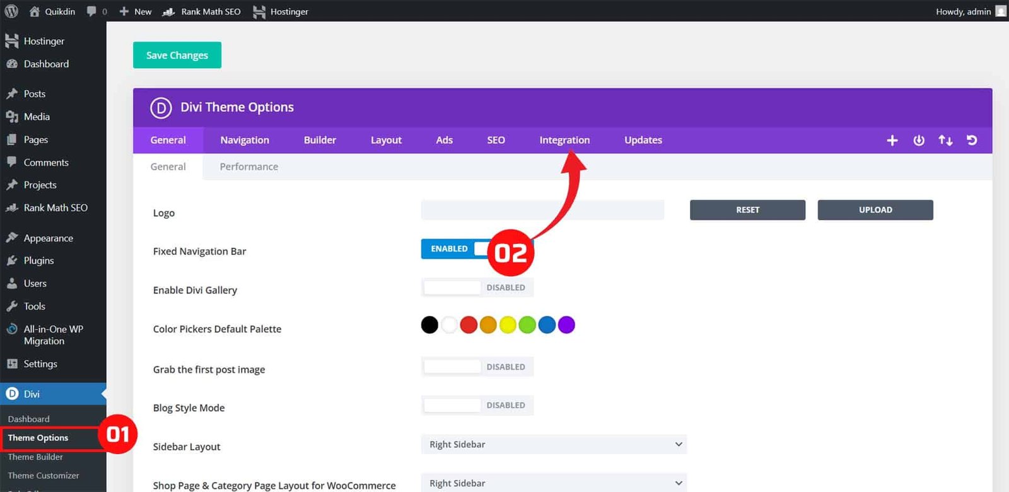This screenshot has width=1009, height=492.
Task: Open the Posts pin icon
Action: (x=11, y=93)
